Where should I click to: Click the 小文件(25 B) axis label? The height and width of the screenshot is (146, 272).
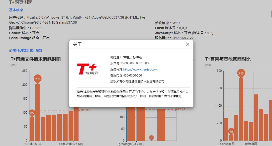pyautogui.click(x=32, y=144)
